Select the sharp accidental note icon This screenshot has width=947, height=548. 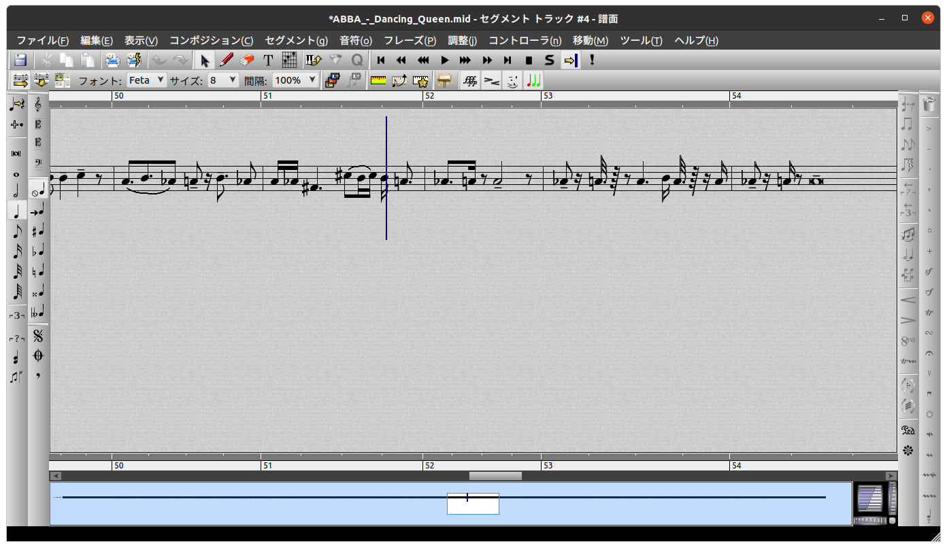[x=38, y=231]
